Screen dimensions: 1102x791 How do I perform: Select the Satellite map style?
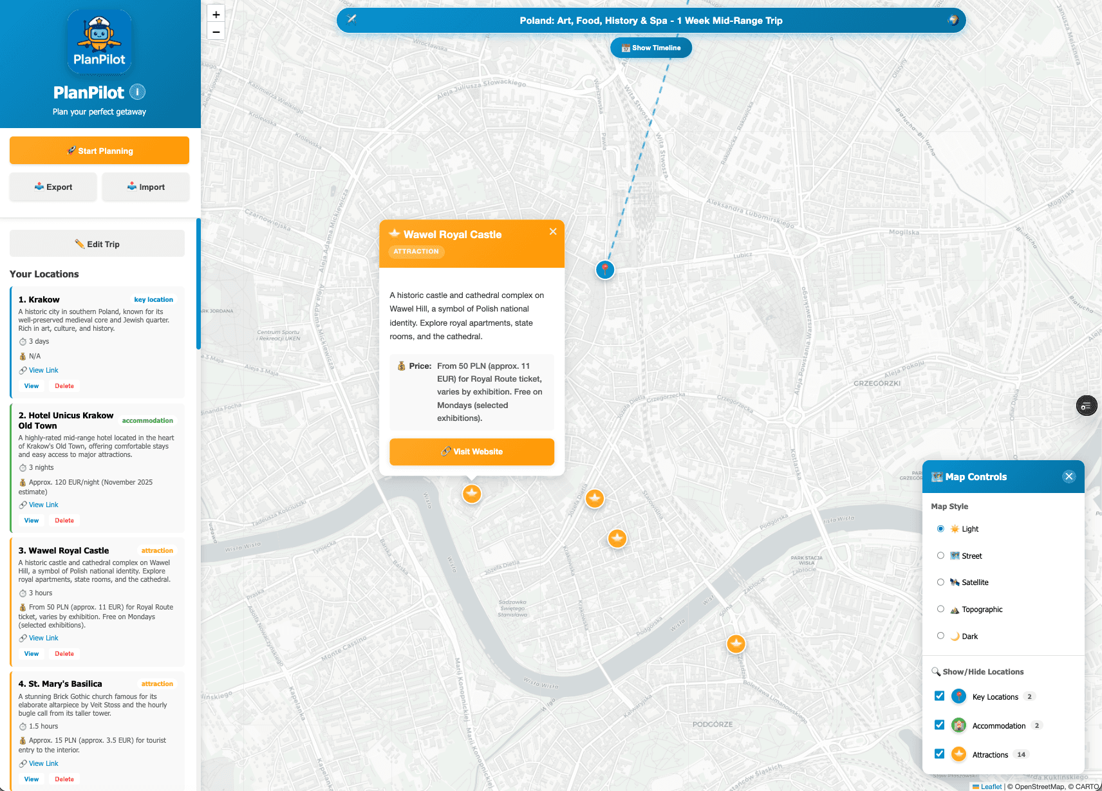click(940, 582)
